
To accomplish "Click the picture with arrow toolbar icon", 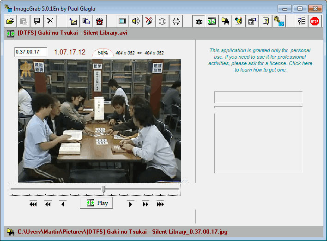I will click(73, 21).
